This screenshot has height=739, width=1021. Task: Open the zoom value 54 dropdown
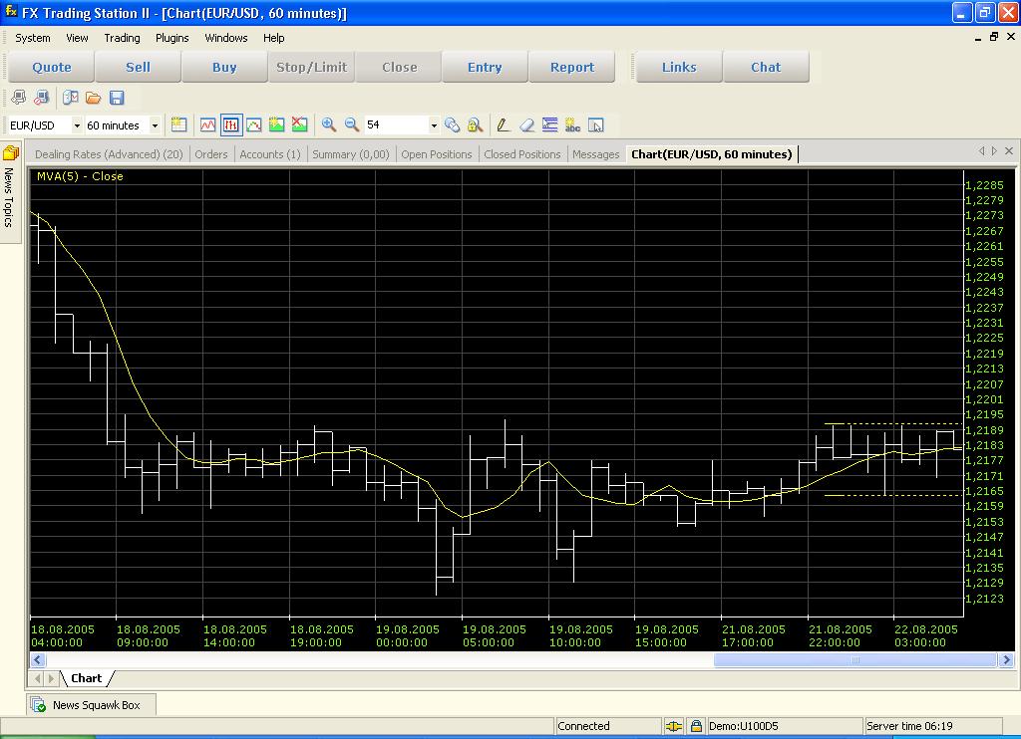(433, 125)
